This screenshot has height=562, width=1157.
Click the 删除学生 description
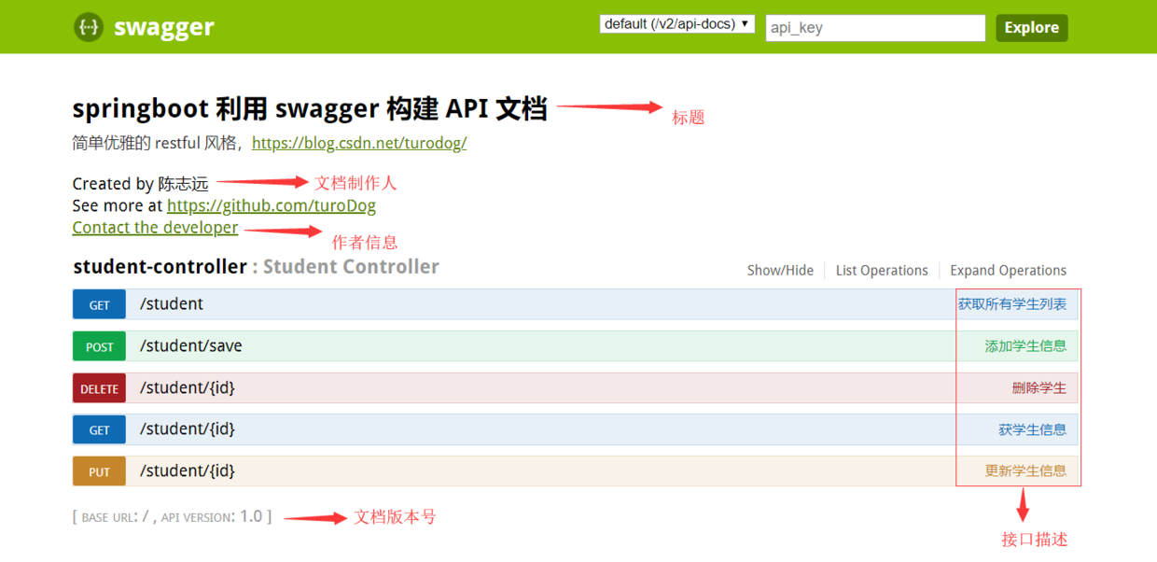coord(1039,388)
